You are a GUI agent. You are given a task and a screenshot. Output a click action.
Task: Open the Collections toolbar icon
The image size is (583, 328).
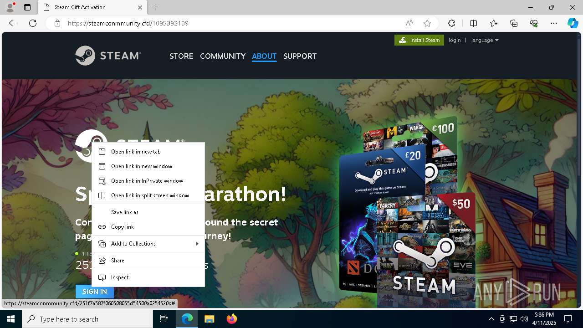coord(514,23)
